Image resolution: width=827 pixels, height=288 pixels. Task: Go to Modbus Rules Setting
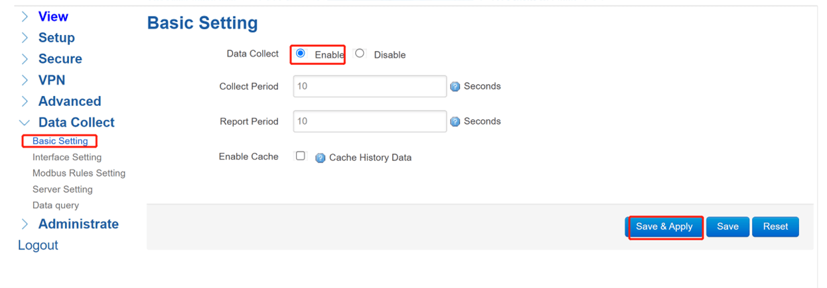coord(79,173)
